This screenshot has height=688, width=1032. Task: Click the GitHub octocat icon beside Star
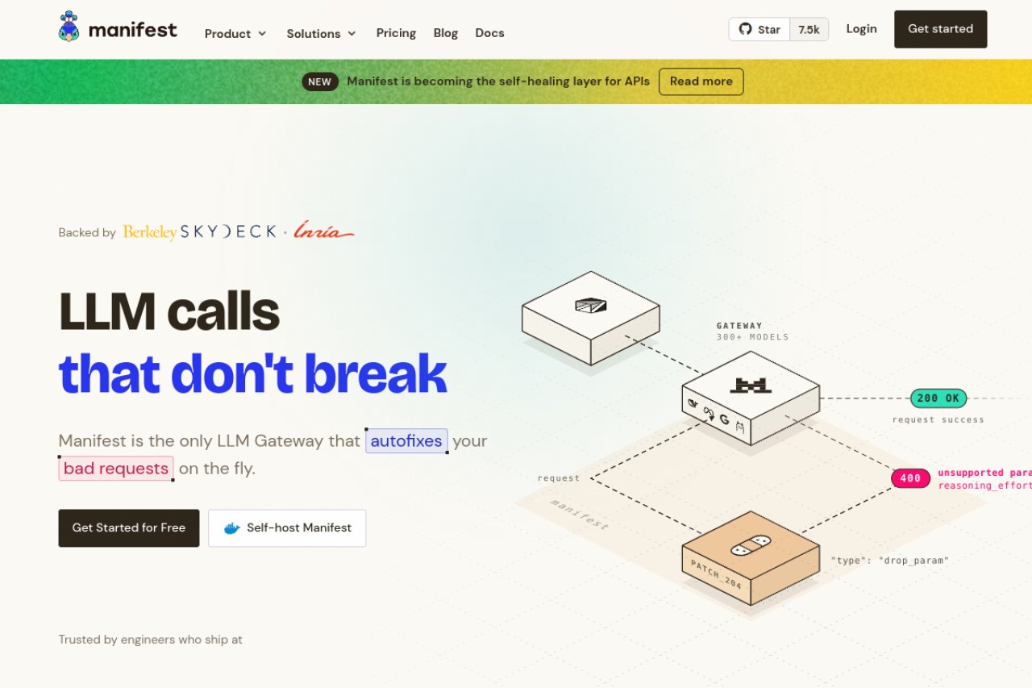tap(745, 29)
